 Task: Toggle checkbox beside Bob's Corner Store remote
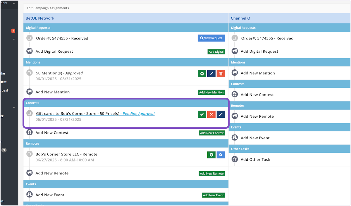[29, 154]
